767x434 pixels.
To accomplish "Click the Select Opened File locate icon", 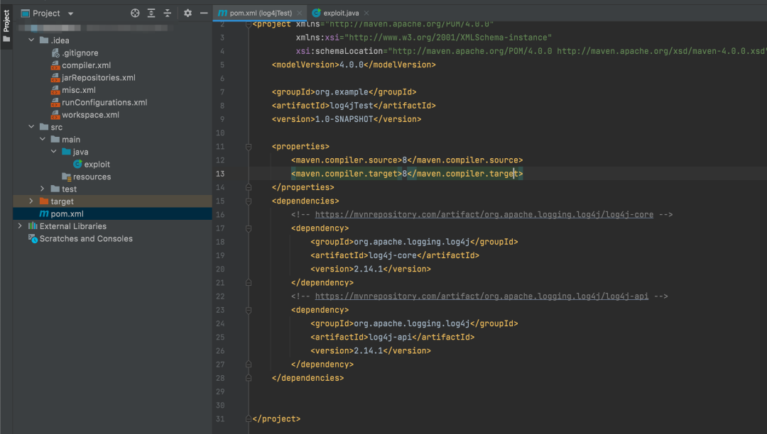I will click(135, 13).
